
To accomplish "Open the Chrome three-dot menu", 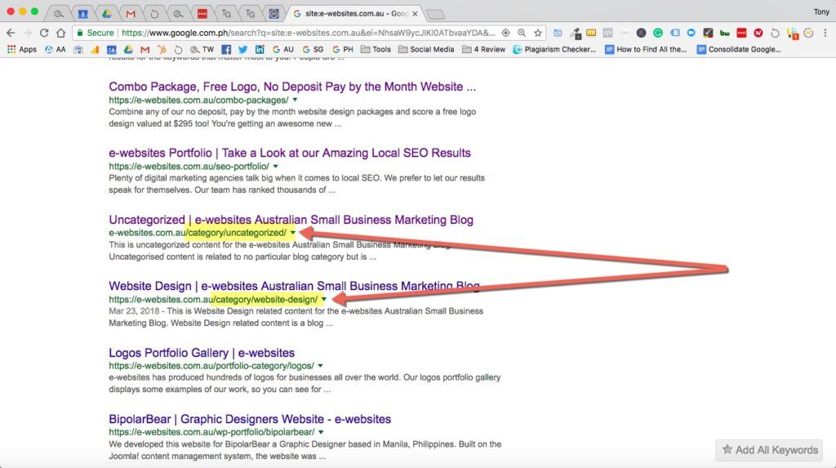I will tap(825, 33).
